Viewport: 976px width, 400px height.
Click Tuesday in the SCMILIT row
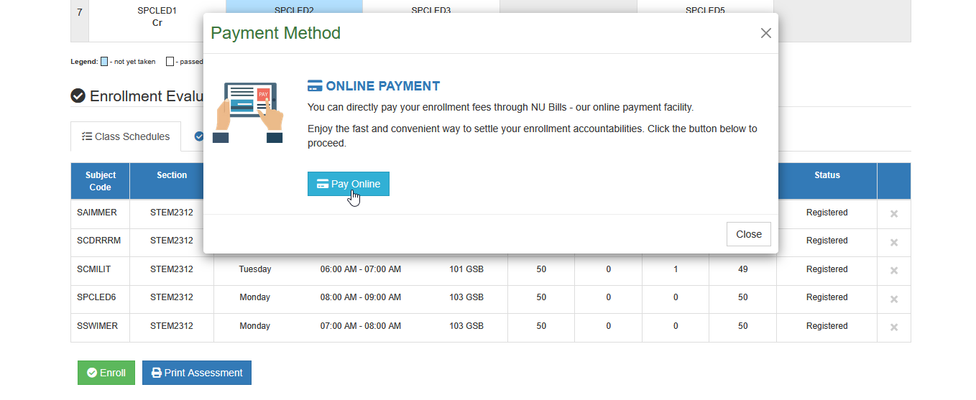coord(255,269)
